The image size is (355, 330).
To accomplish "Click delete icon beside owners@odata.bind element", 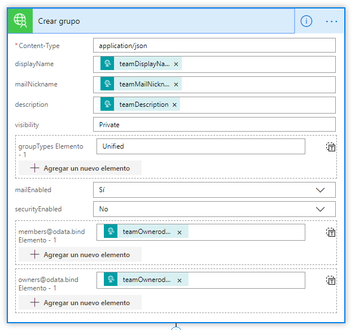I will pyautogui.click(x=331, y=280).
